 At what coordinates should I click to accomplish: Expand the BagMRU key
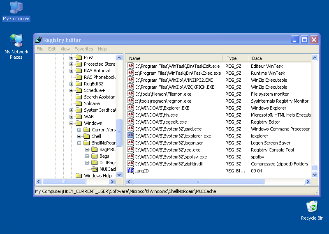click(x=87, y=149)
